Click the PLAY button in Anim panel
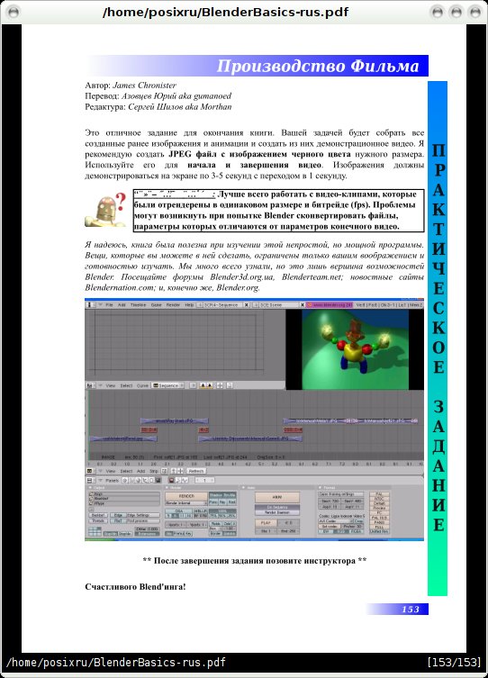The height and width of the screenshot is (678, 488). coord(266,523)
